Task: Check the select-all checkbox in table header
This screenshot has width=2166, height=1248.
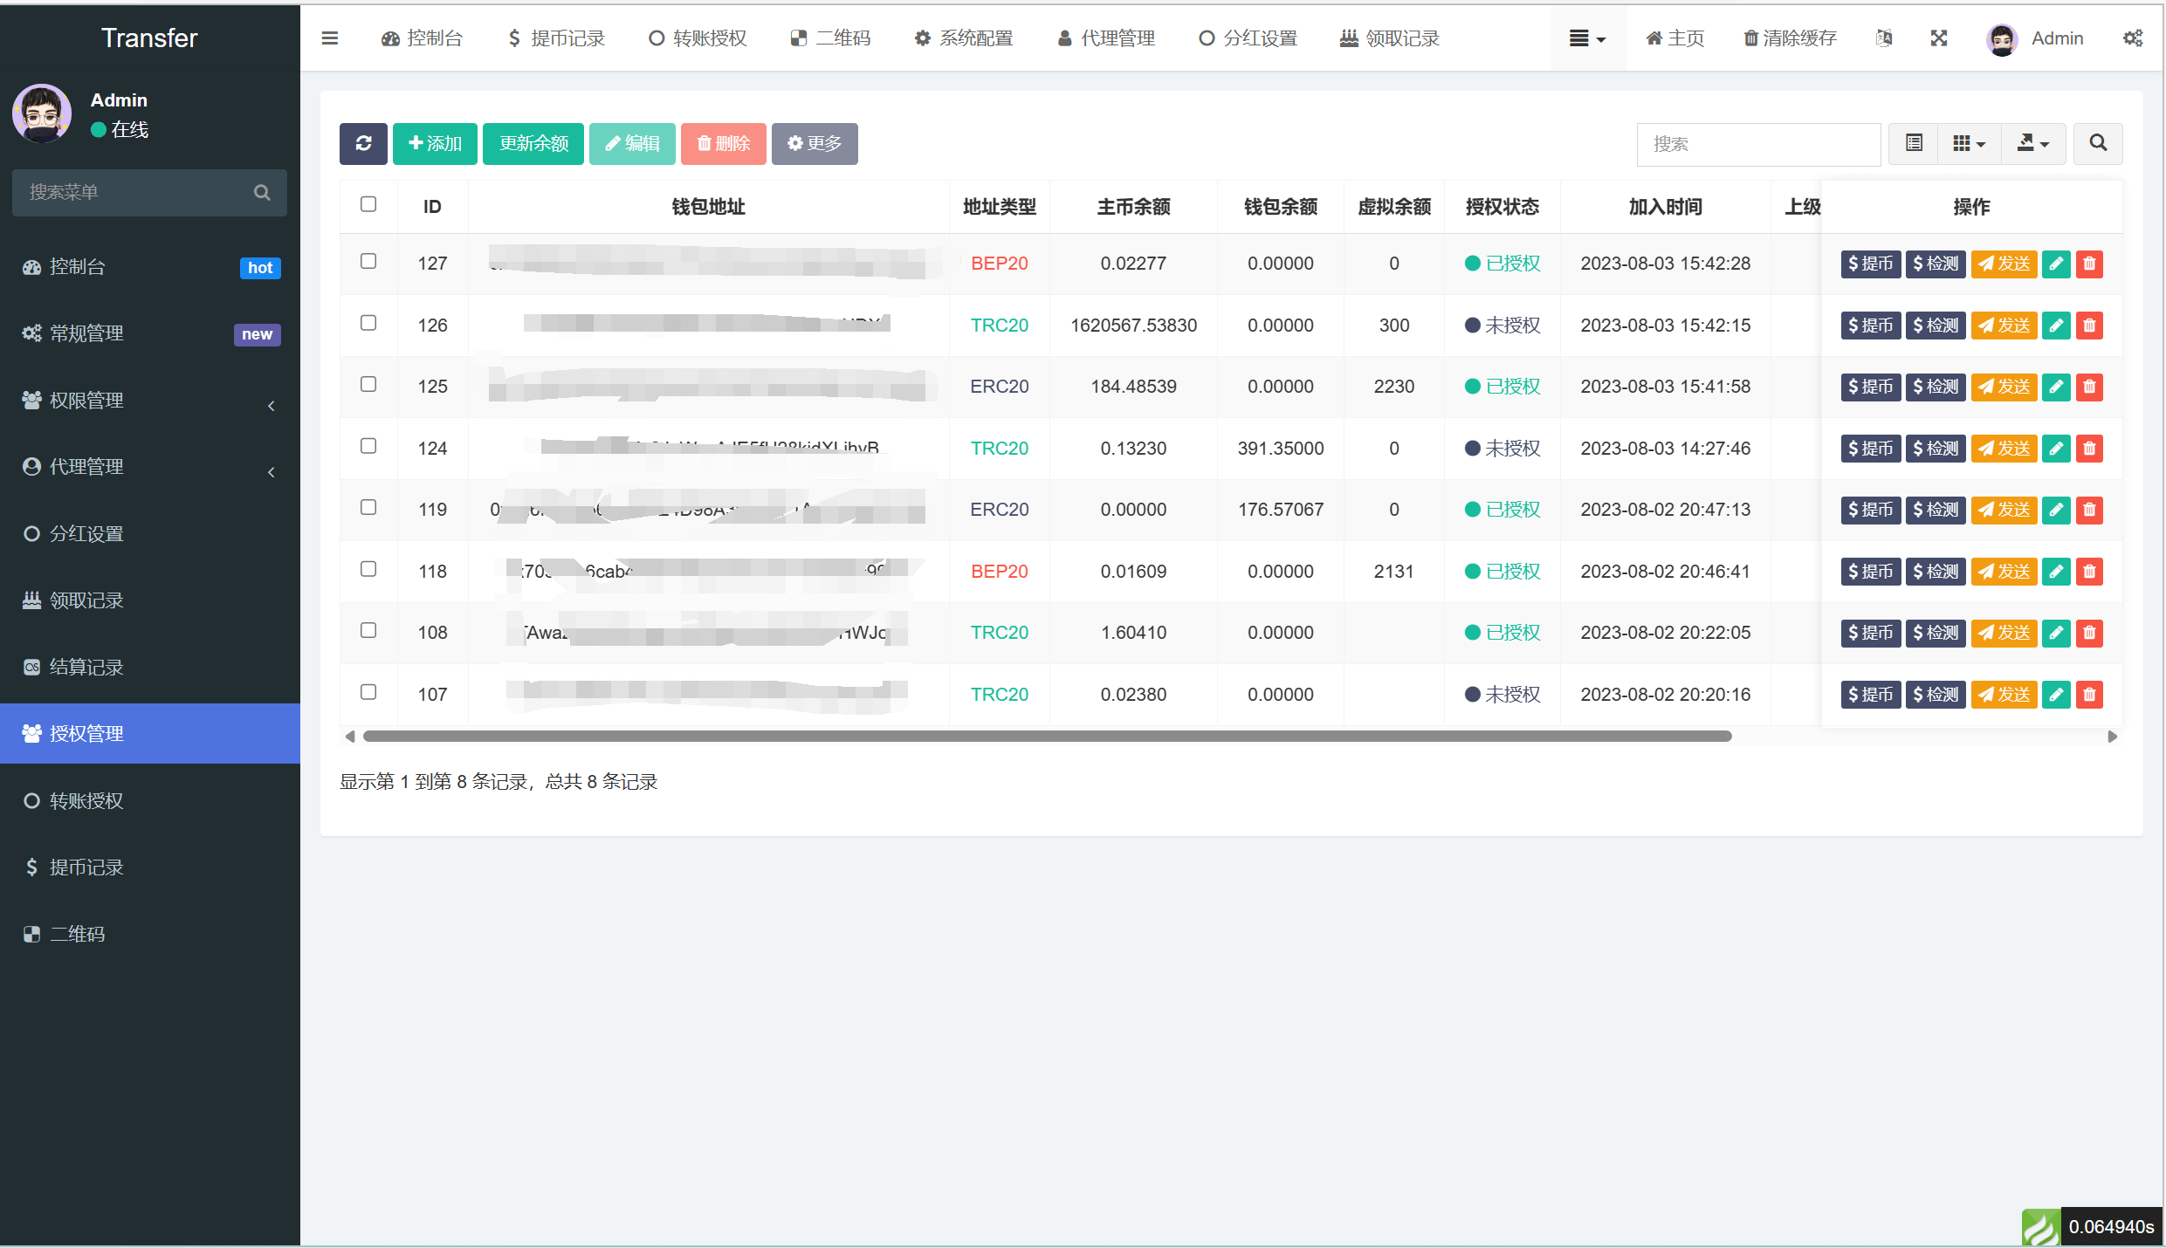Action: [368, 204]
